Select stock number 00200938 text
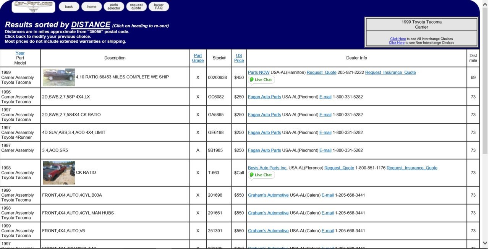Image resolution: width=489 pixels, height=249 pixels. (217, 78)
